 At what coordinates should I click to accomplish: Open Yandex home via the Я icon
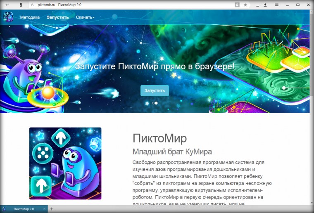coord(21,5)
